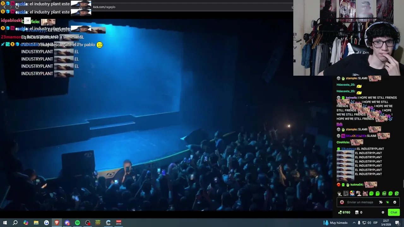
Task: Insert the cat face quick emote
Action: pos(365,194)
